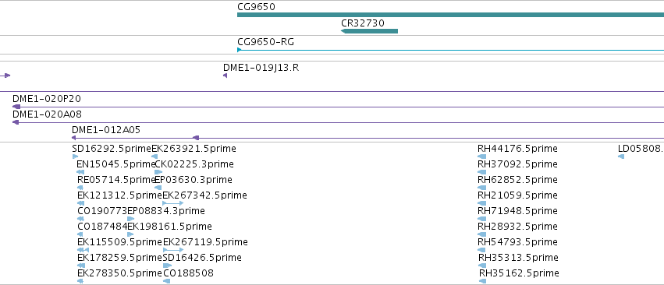Click the arrow glyph below RH71948.5prime

click(481, 219)
